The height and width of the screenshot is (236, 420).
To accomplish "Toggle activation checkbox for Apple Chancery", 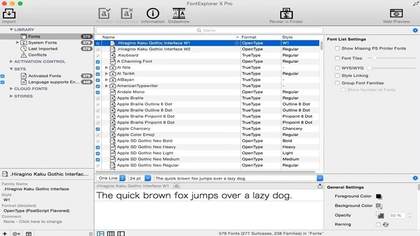I will [98, 129].
